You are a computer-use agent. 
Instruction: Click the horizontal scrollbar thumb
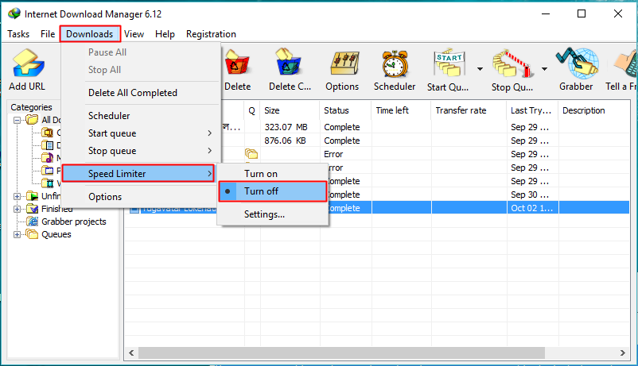tap(341, 353)
